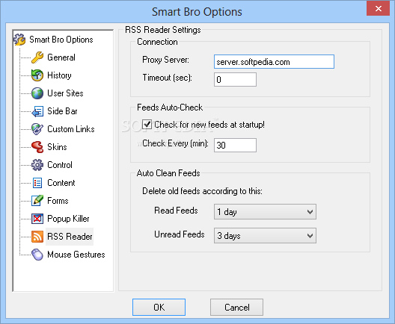This screenshot has width=395, height=324.
Task: Select the Smart Bro Options root node
Action: click(x=61, y=40)
